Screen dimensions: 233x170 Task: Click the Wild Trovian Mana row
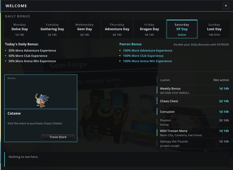tap(193, 133)
